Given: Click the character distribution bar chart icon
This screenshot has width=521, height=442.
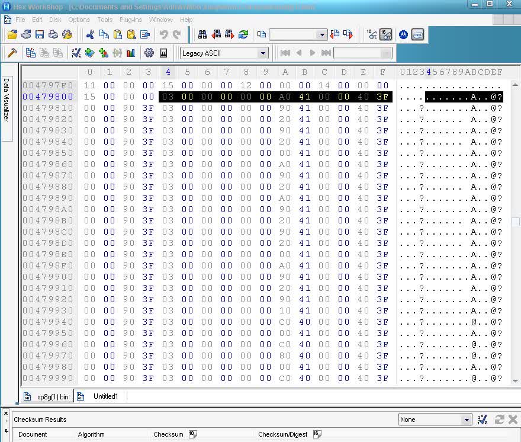Looking at the screenshot, I should (x=131, y=53).
